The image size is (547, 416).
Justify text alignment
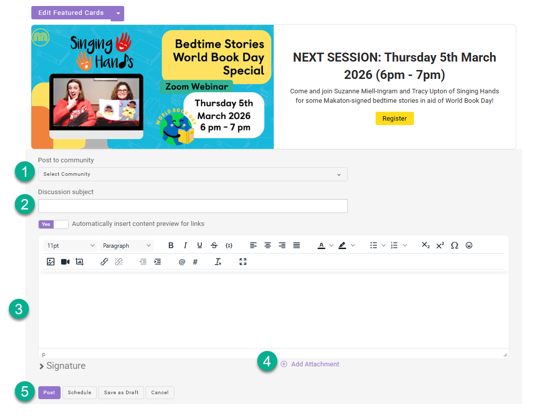[x=297, y=246]
